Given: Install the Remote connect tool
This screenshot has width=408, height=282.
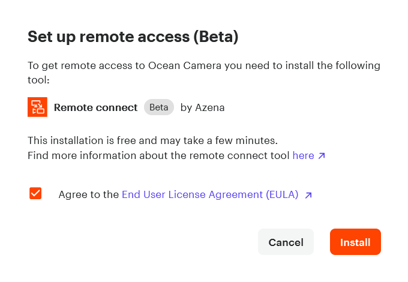Looking at the screenshot, I should pos(355,242).
